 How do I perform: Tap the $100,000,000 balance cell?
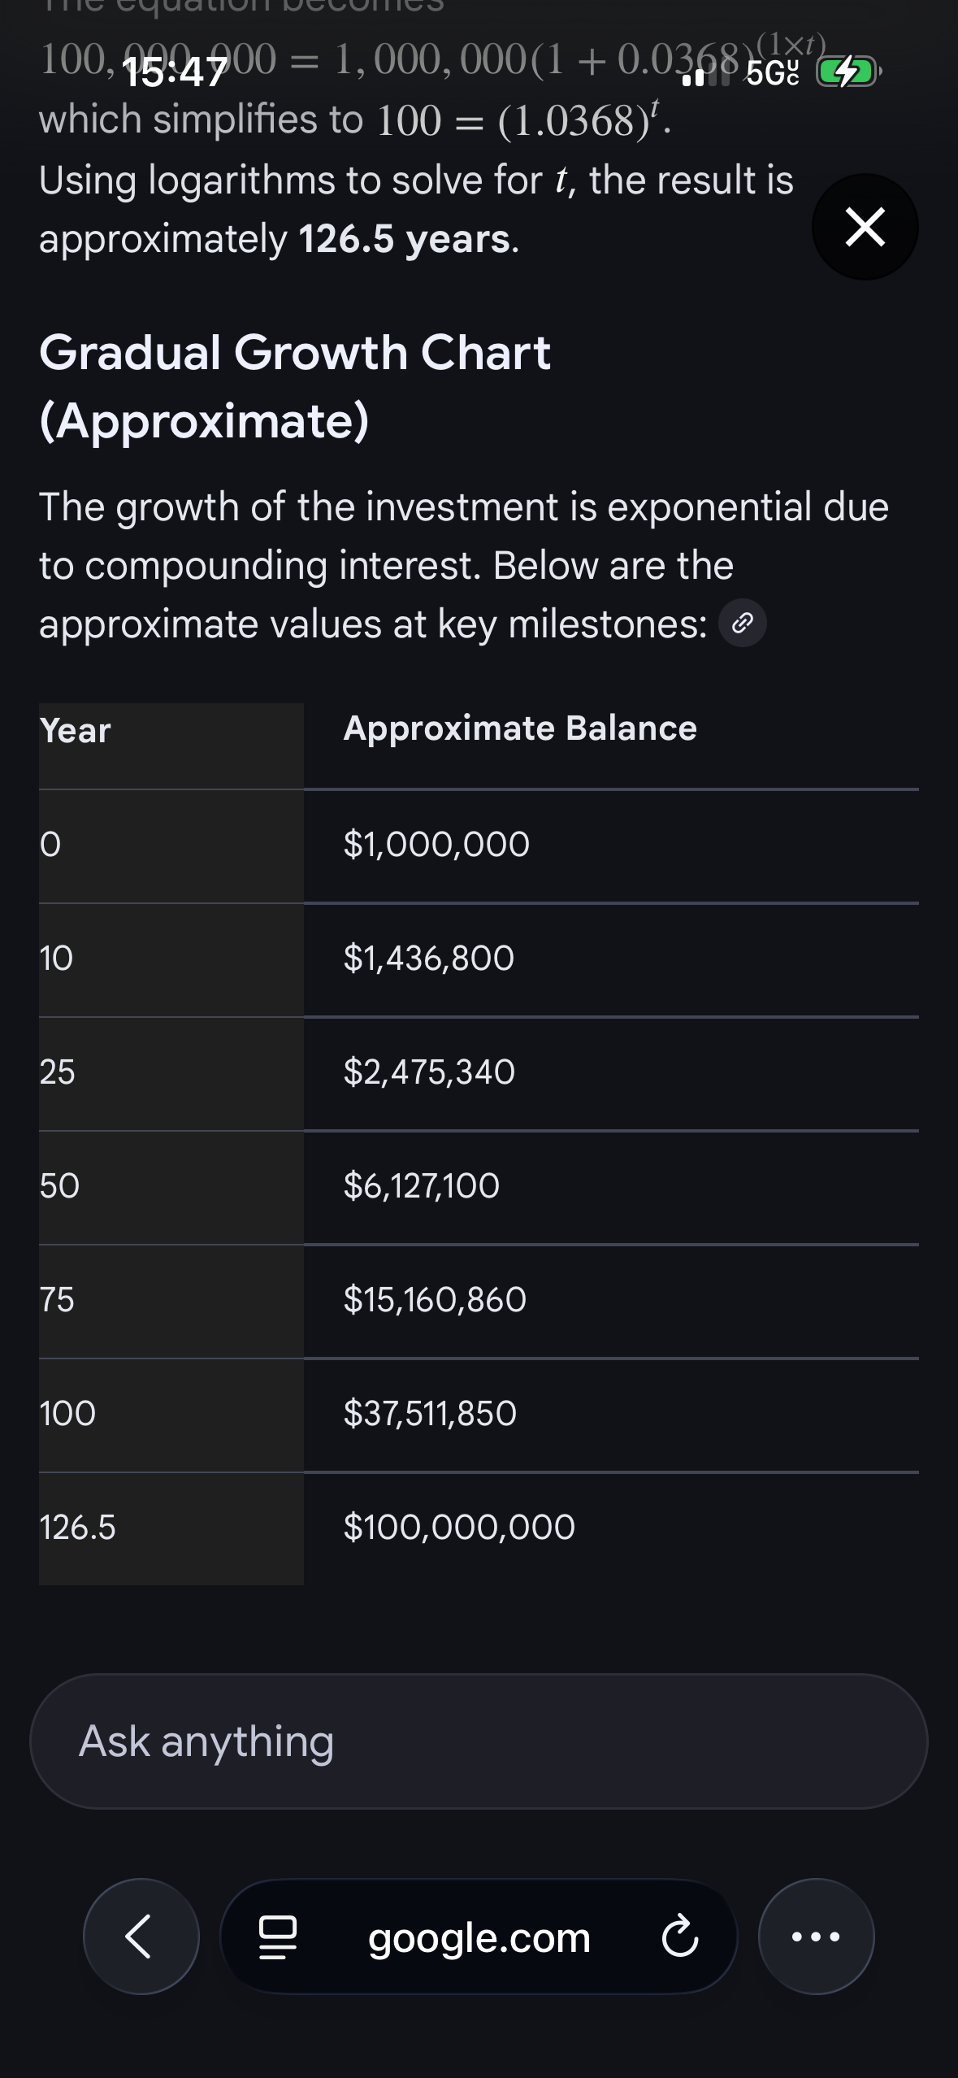pos(459,1527)
